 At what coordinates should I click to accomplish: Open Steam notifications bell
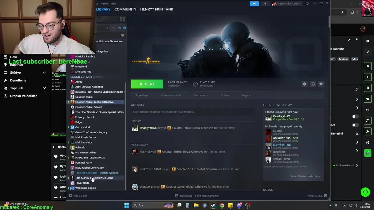click(x=265, y=3)
